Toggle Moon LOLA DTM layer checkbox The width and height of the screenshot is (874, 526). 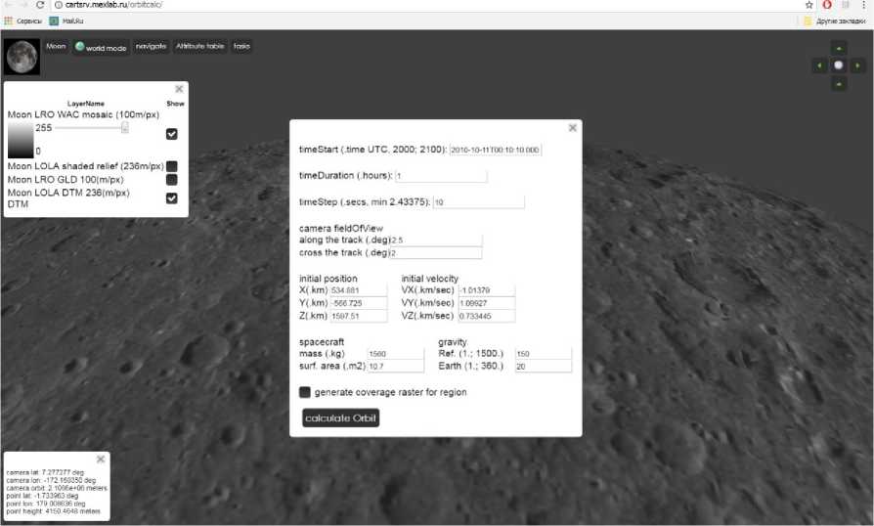click(172, 198)
